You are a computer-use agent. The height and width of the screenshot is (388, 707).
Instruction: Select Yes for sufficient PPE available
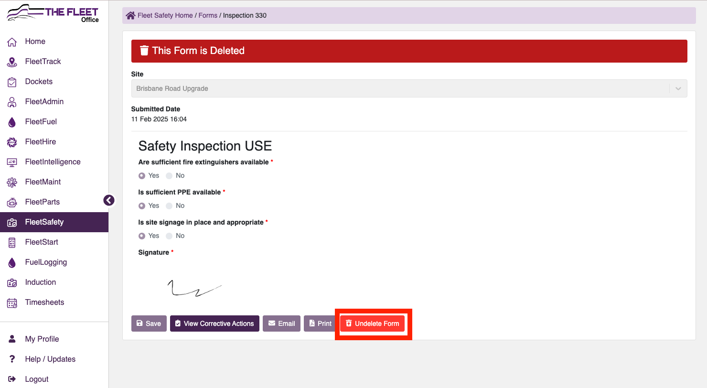[x=142, y=205]
